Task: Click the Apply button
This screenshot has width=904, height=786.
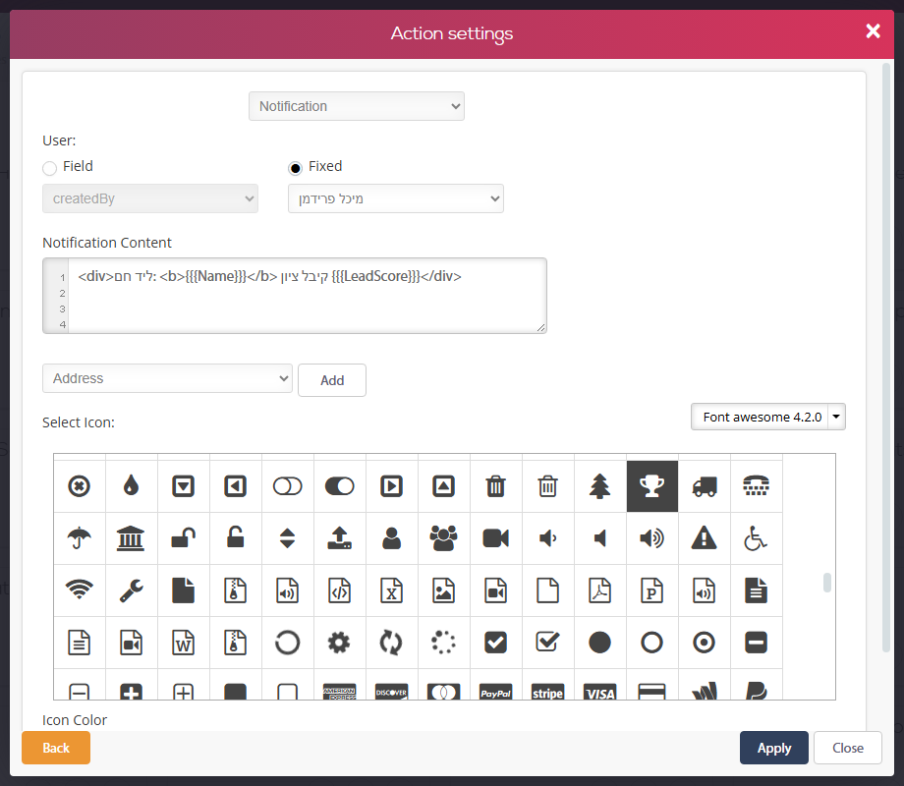Action: point(773,748)
